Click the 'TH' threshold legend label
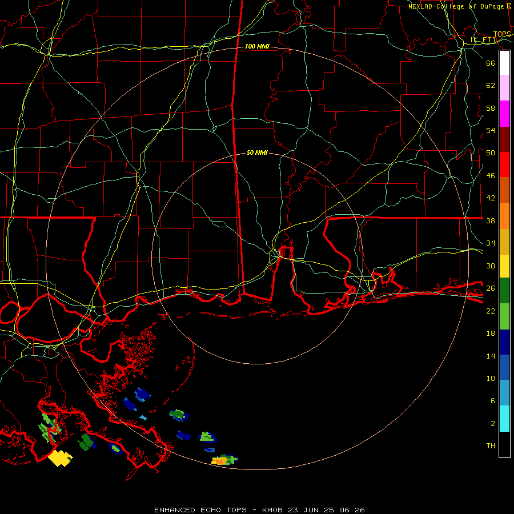 491,446
